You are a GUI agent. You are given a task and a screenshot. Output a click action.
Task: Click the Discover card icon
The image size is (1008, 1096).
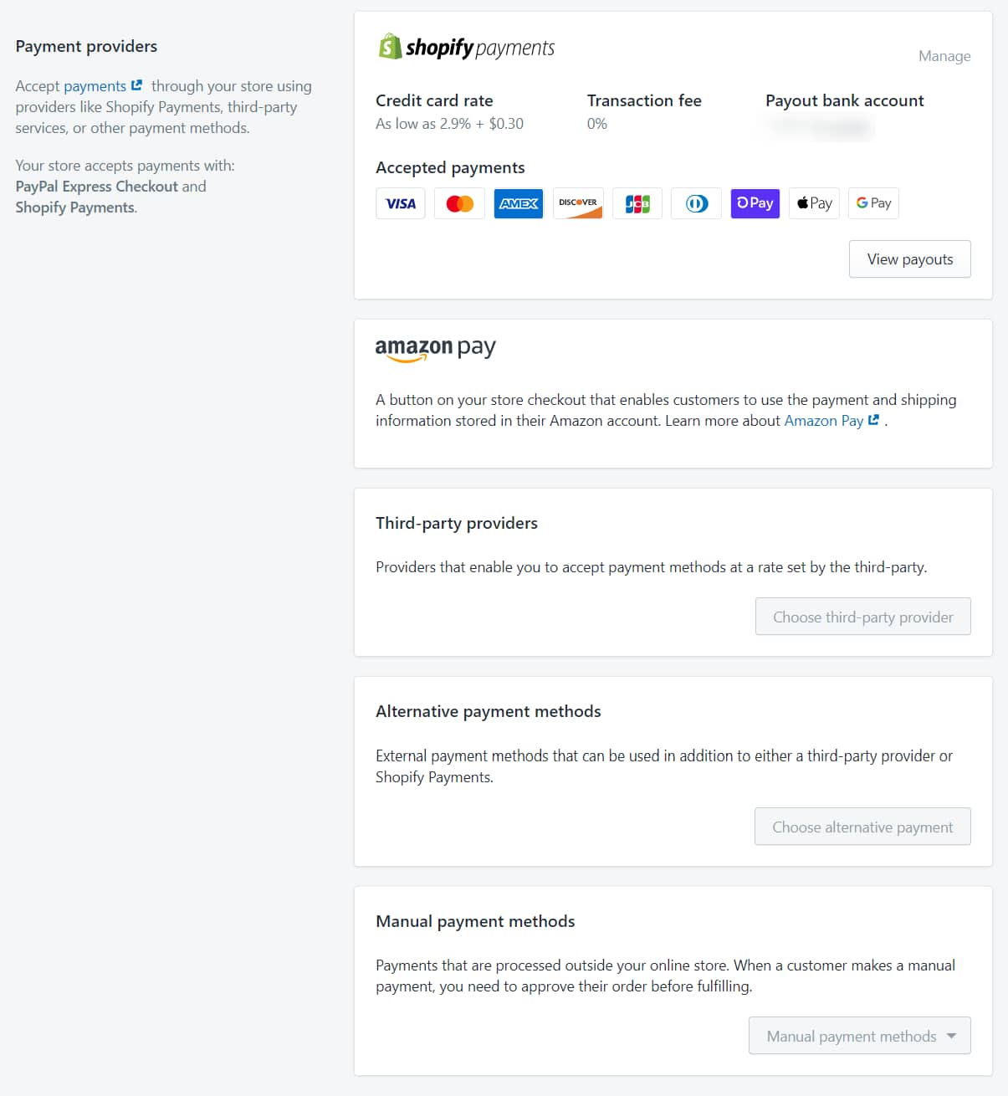click(577, 203)
